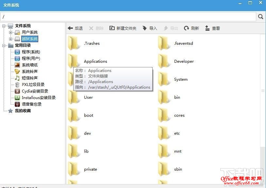The image size is (266, 188).
Task: Open the PXL垃圾目录 trash icon
Action: pos(17,85)
